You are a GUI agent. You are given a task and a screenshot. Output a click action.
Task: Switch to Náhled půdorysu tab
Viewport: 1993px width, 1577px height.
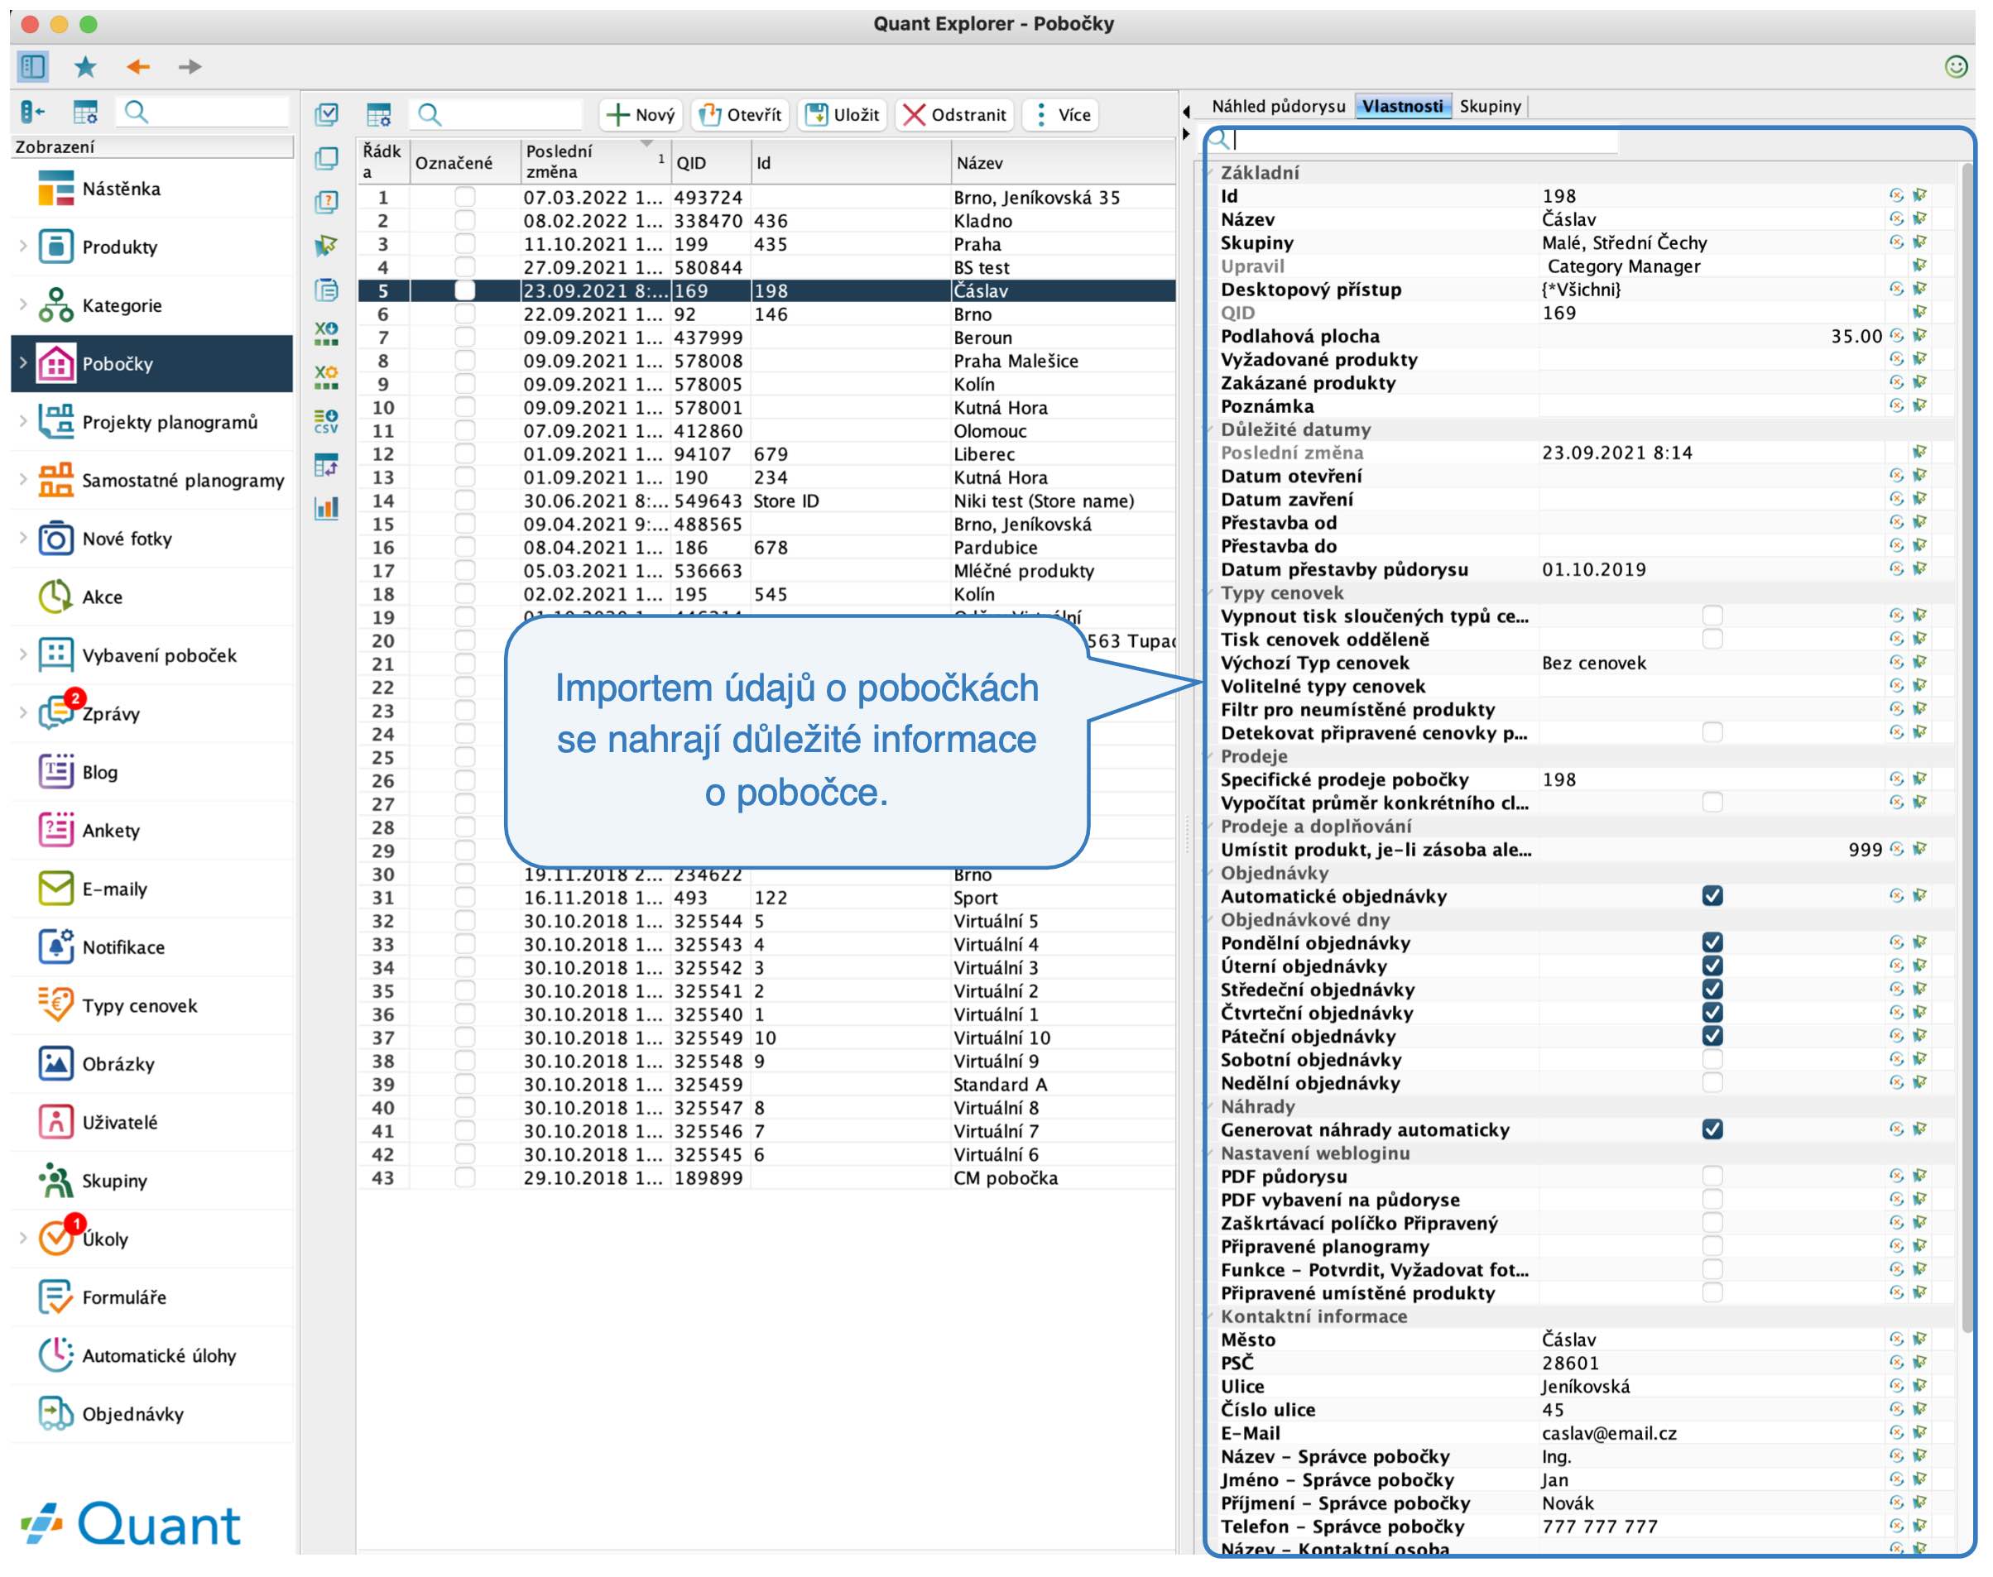1278,106
